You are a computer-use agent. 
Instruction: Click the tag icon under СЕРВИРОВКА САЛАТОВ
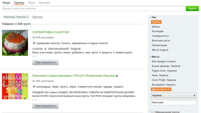[34, 43]
